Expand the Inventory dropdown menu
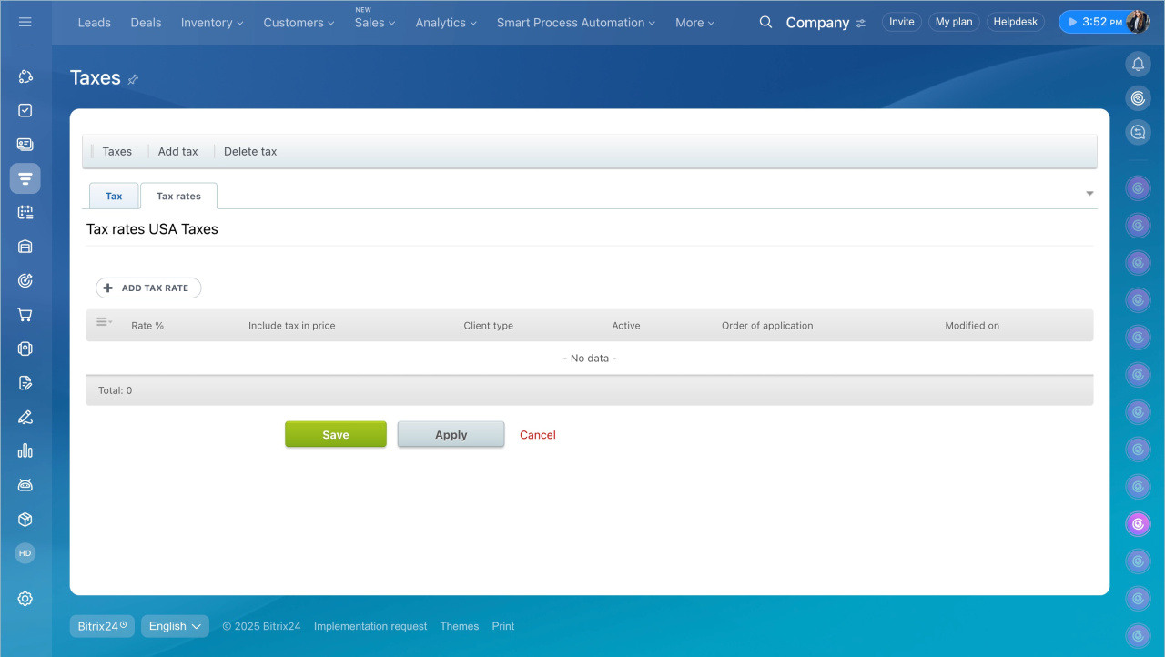Screen dimensions: 1165x657 click(x=212, y=23)
